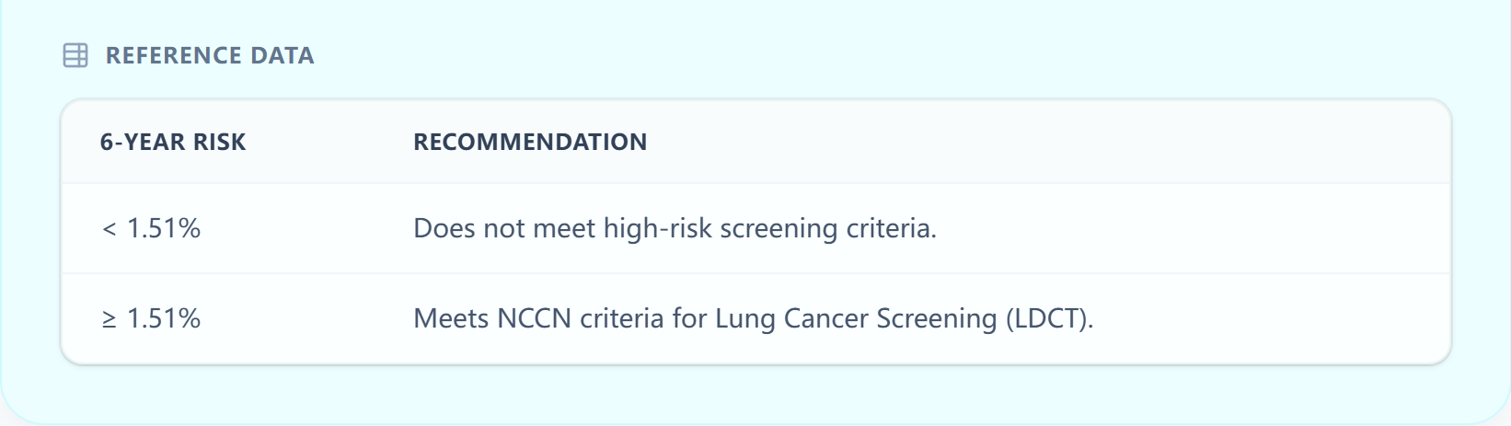The width and height of the screenshot is (1511, 426).
Task: Select the "Meets NCCN criteria" recommendation text
Action: 753,318
